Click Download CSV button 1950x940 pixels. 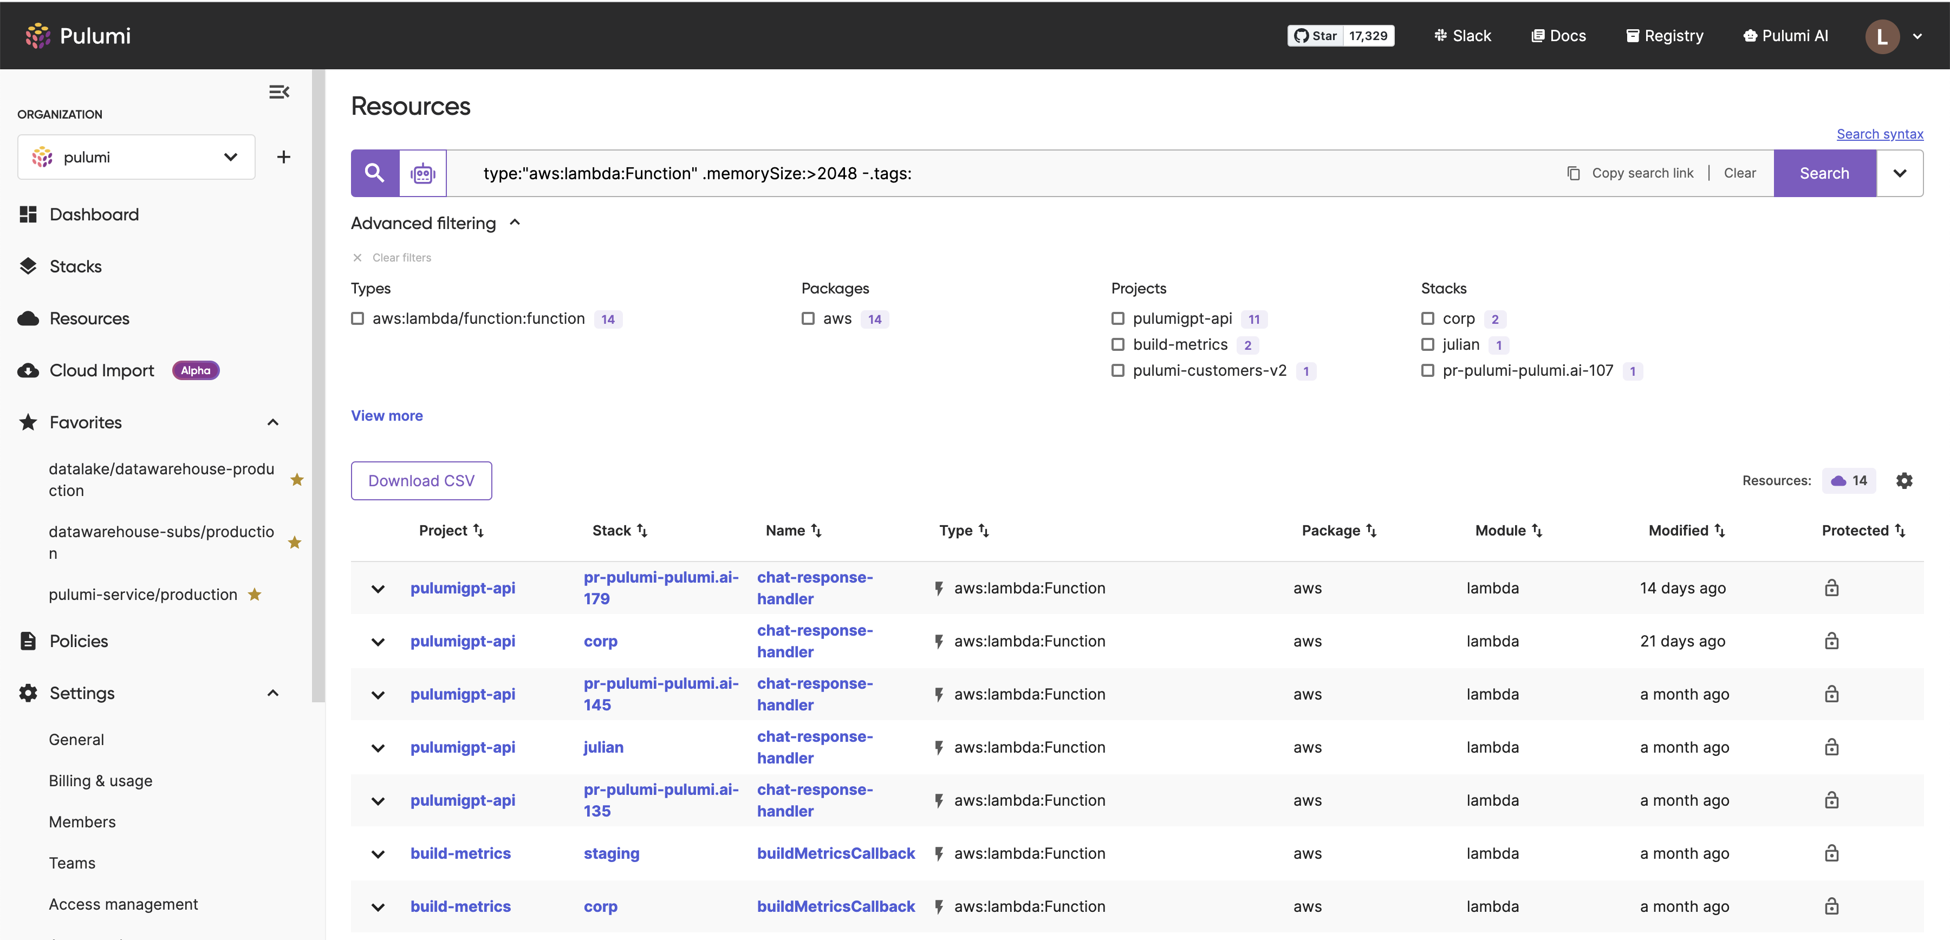tap(421, 481)
